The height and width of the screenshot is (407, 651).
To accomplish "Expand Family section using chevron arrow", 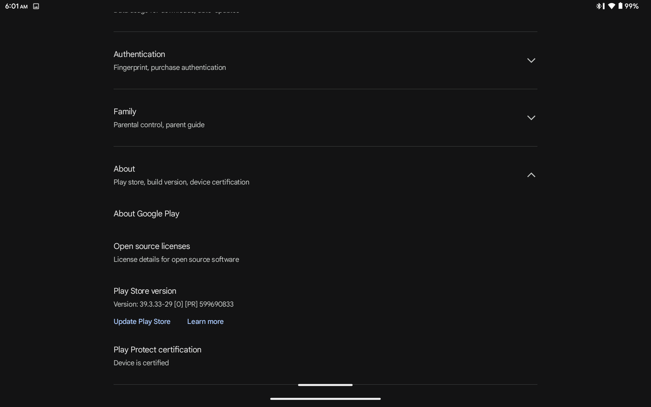I will pyautogui.click(x=531, y=118).
